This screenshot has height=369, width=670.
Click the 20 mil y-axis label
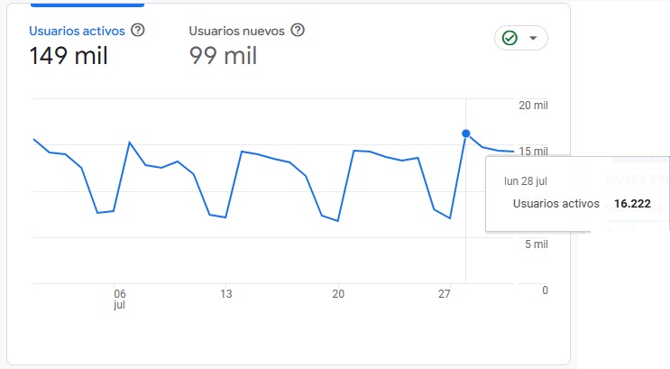(x=534, y=106)
